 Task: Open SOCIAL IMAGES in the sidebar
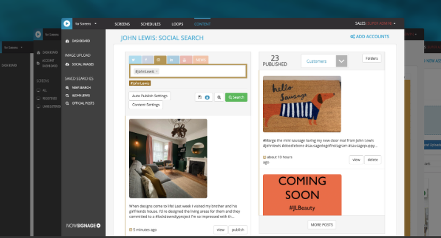pos(83,64)
